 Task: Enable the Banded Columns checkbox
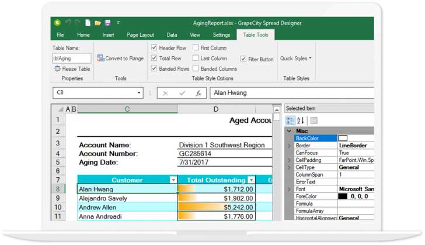pos(196,68)
